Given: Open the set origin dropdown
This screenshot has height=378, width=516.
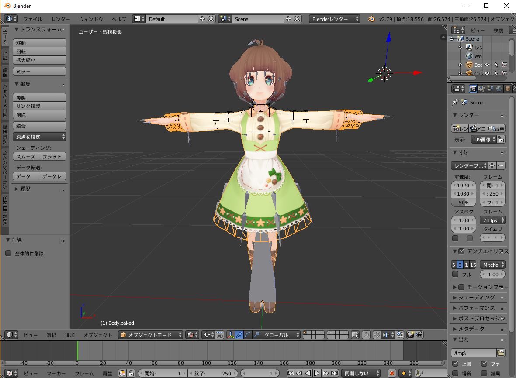Looking at the screenshot, I should click(x=39, y=137).
